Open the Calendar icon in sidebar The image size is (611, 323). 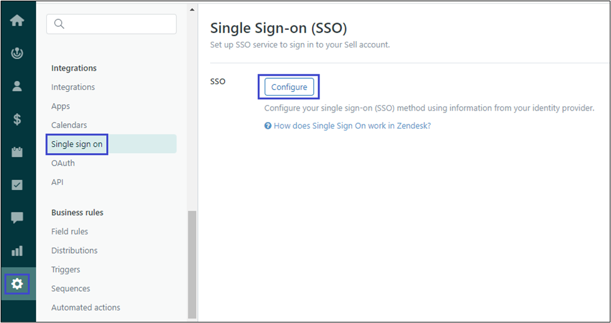[x=17, y=152]
